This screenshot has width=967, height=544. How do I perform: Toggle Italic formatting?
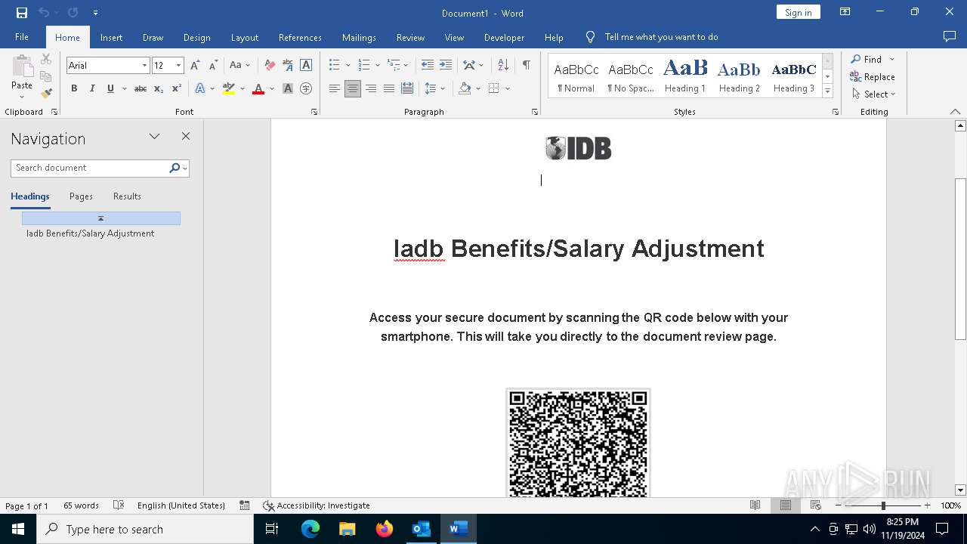92,88
